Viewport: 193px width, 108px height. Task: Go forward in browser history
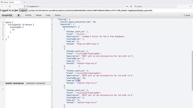click(x=6, y=6)
